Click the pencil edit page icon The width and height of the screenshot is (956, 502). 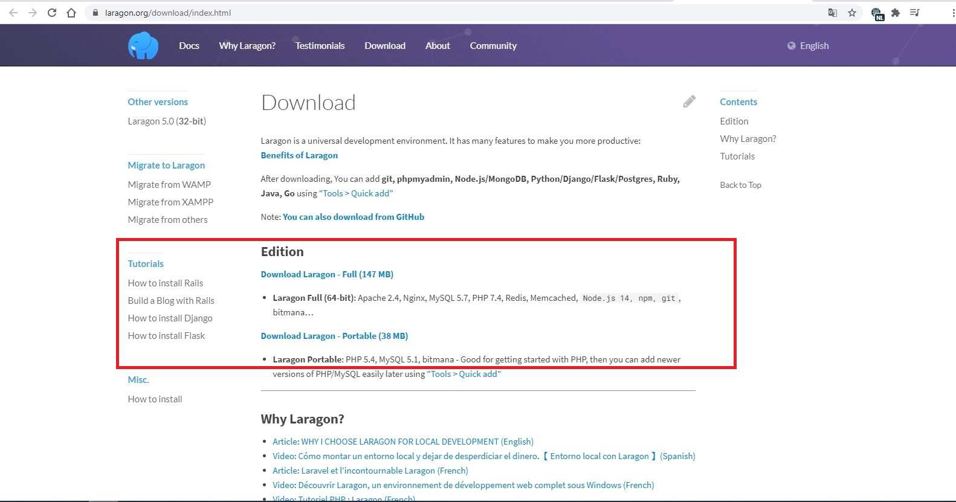point(689,101)
